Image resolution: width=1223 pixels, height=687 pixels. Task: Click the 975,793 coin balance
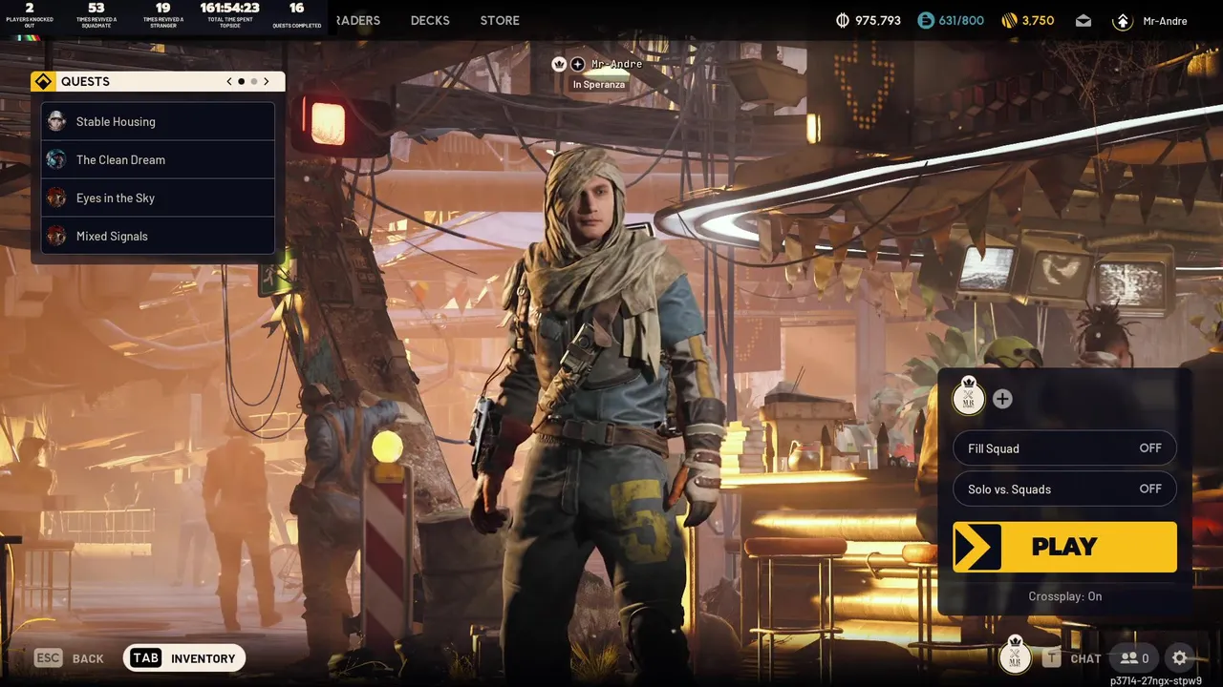878,20
